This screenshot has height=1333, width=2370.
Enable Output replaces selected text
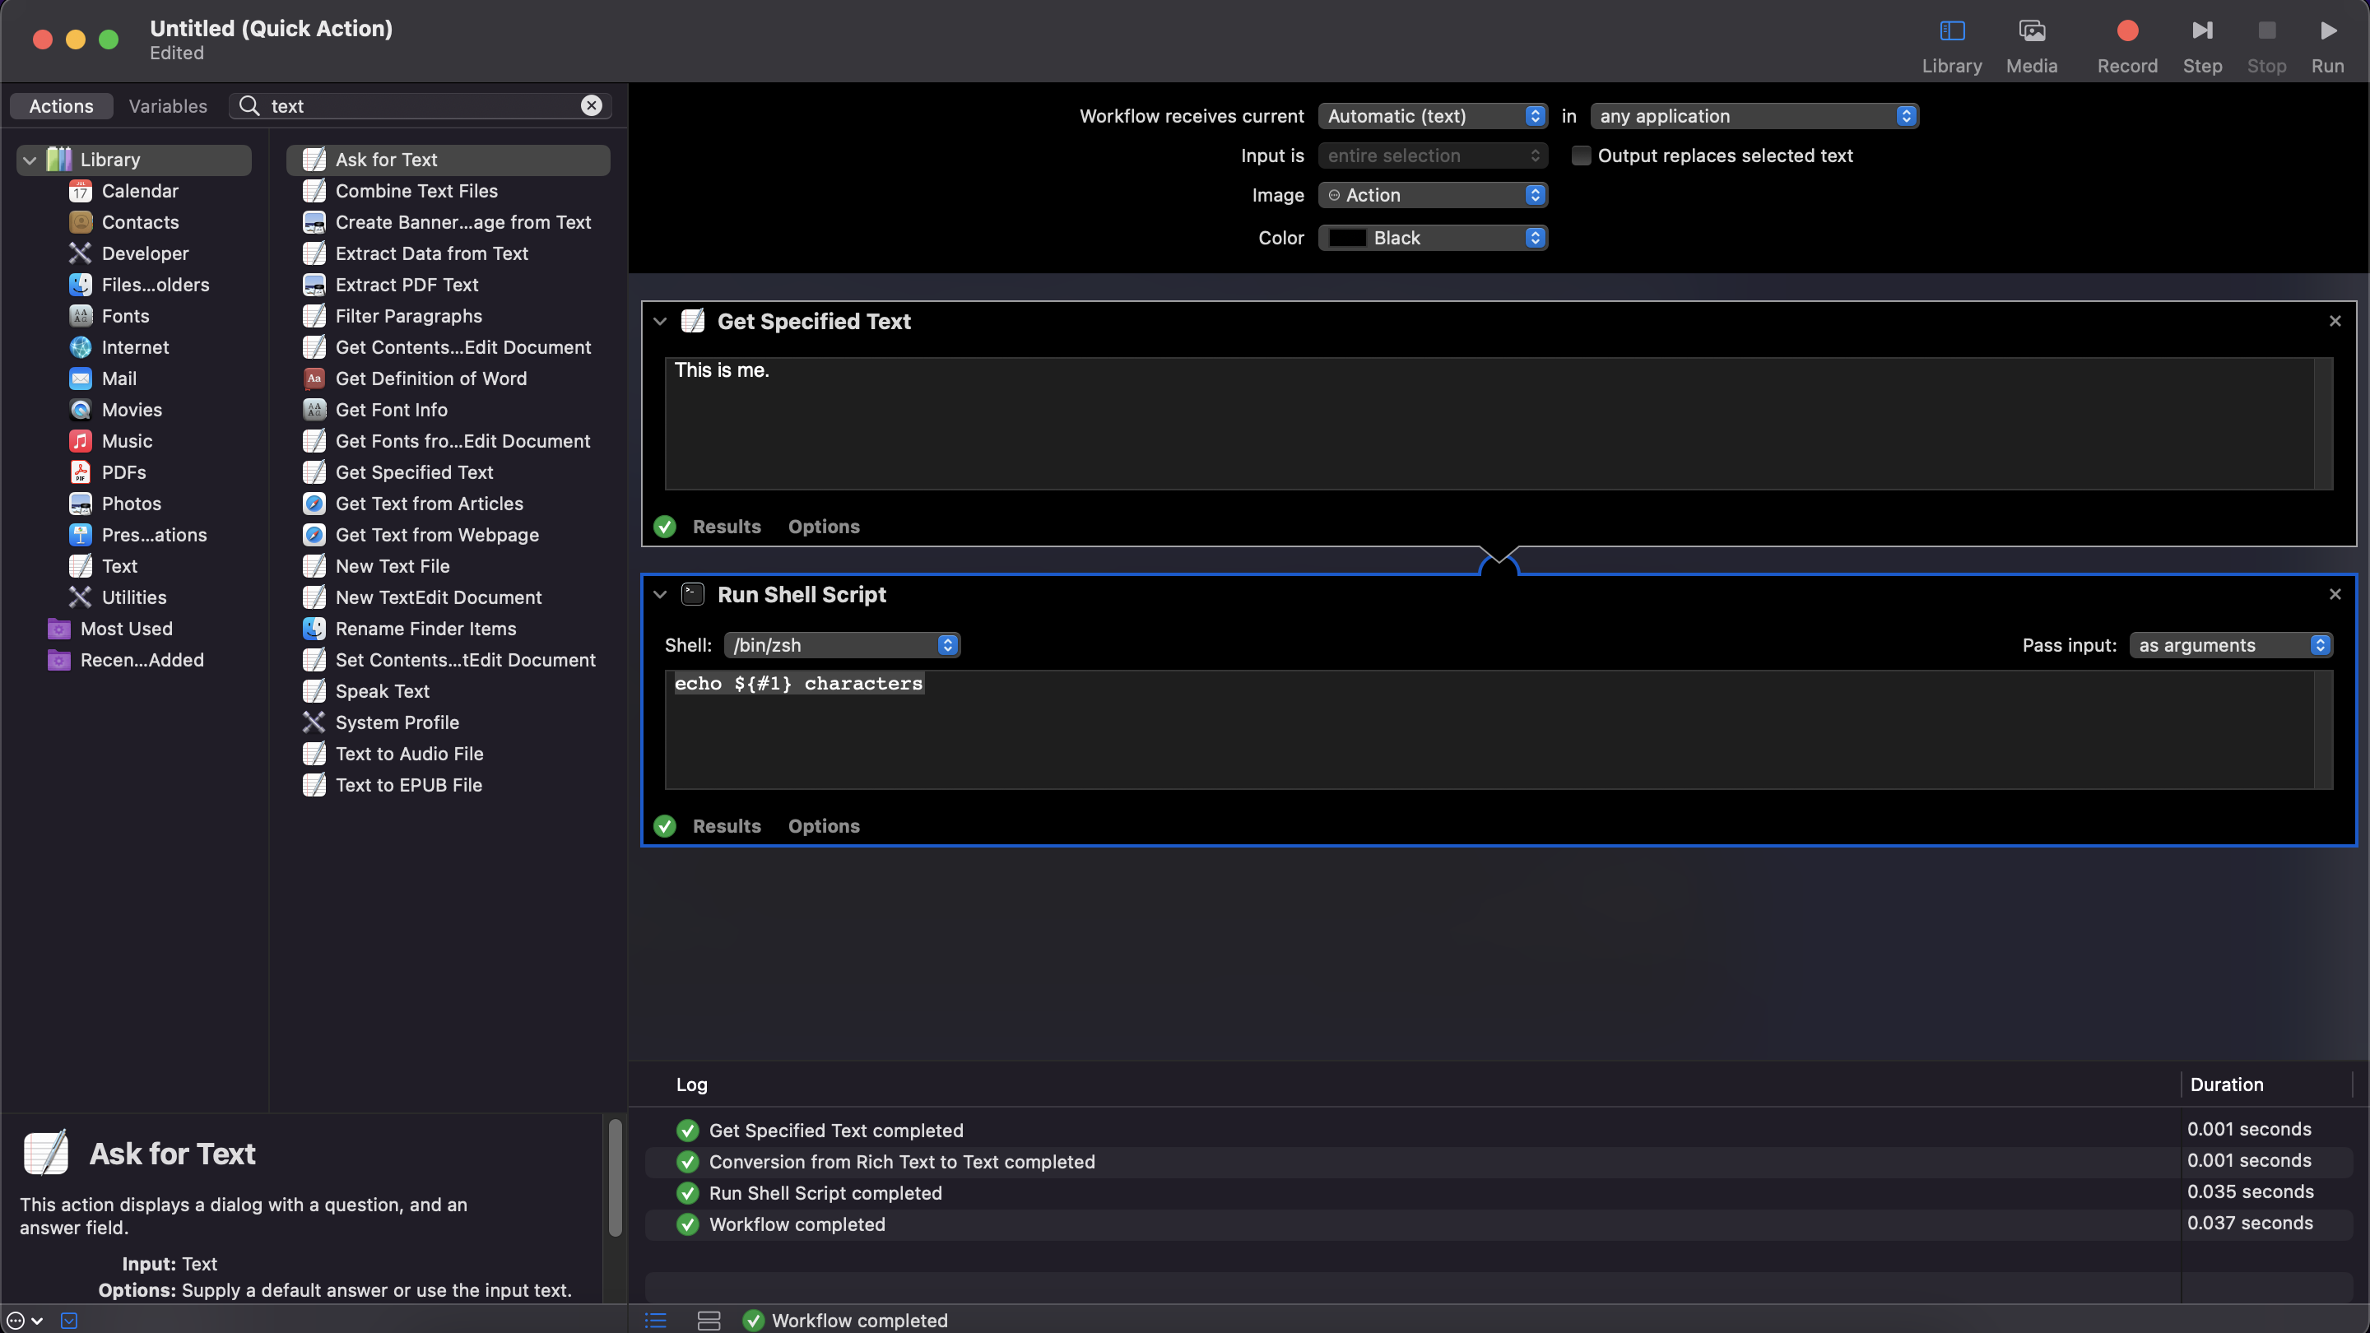pos(1581,156)
